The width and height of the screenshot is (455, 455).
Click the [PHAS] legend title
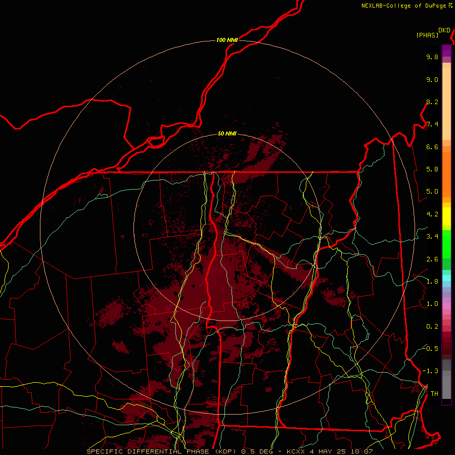click(427, 35)
